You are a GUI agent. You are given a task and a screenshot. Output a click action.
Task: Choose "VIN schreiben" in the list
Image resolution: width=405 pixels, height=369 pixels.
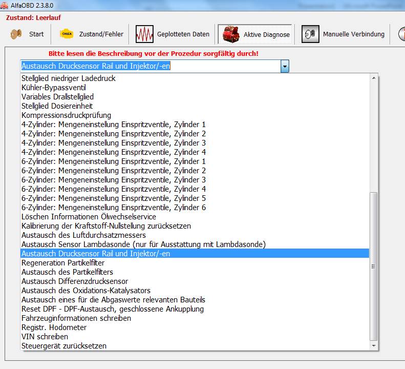(45, 337)
